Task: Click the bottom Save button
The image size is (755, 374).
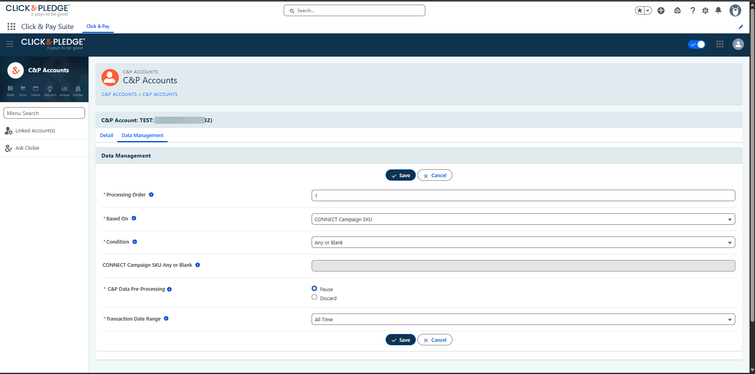Action: click(401, 340)
